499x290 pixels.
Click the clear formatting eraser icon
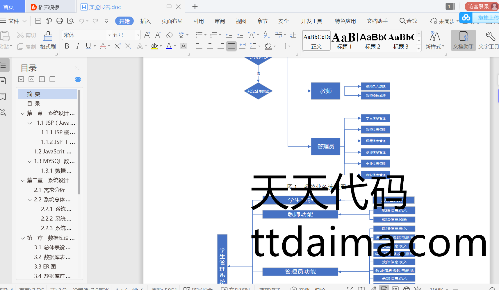(169, 35)
